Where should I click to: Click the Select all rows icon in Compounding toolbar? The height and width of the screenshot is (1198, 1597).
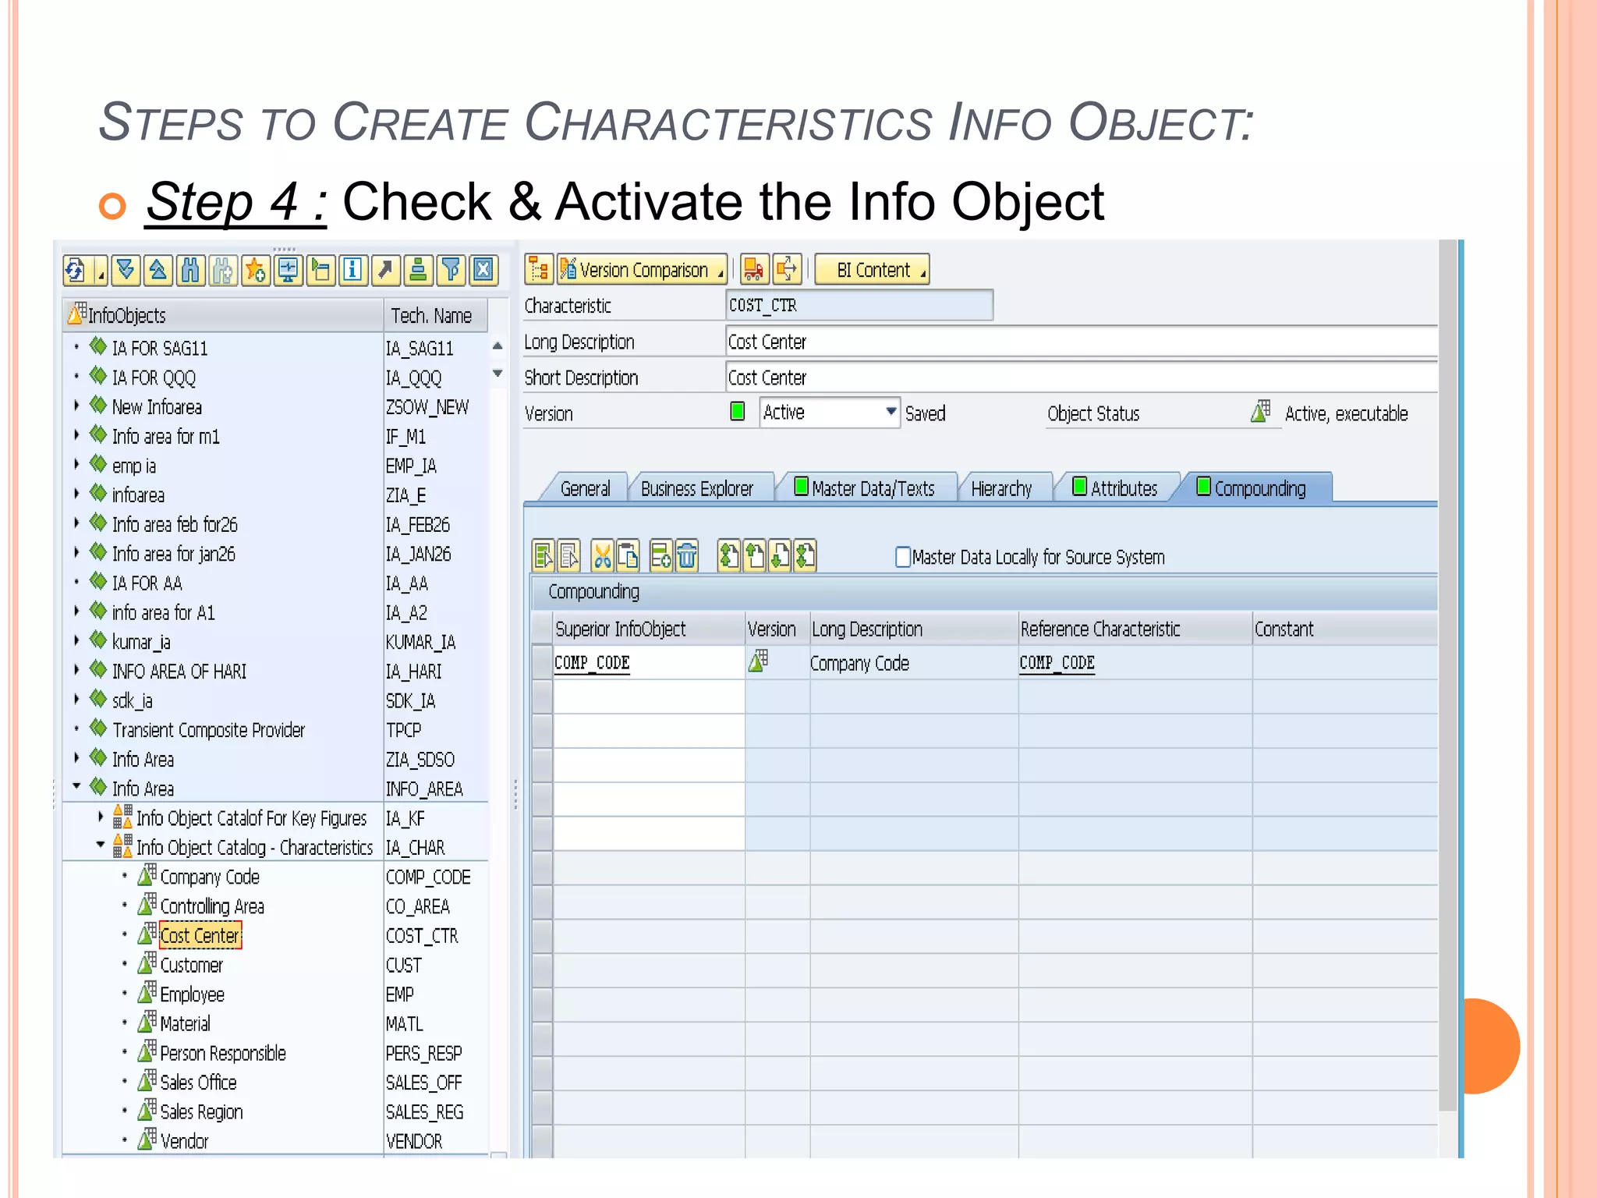tap(544, 556)
